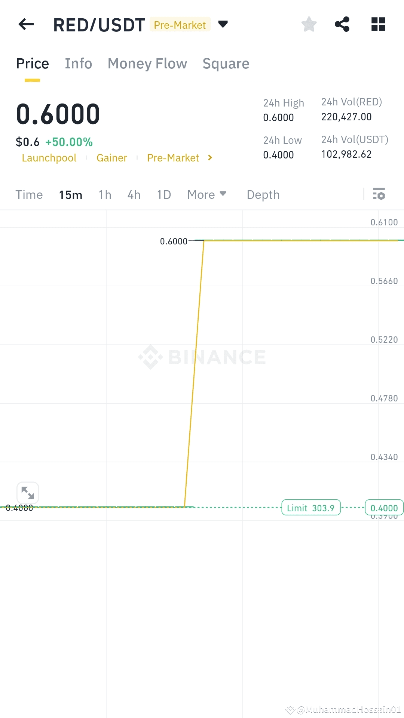
Task: Select the Limit 303.9 order marker
Action: [x=311, y=508]
